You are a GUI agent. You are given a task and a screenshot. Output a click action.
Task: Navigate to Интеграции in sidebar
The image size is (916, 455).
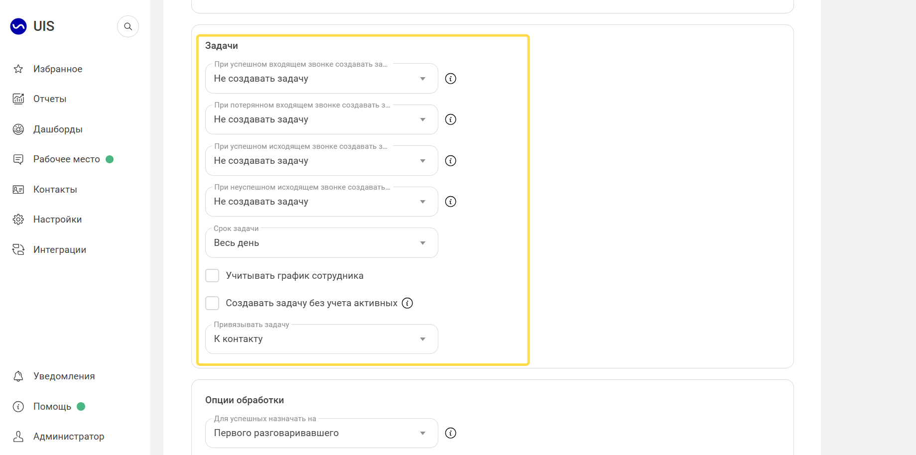tap(60, 250)
